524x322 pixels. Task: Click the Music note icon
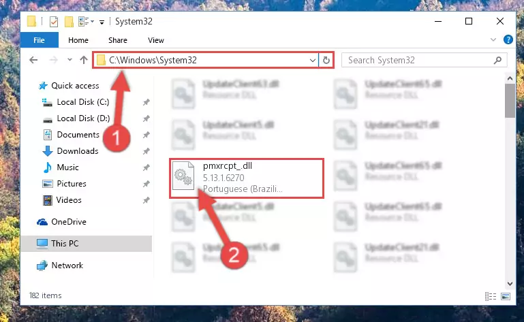48,167
